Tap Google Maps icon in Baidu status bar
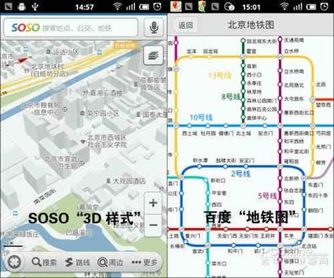Image resolution: width=334 pixels, height=278 pixels. tap(176, 6)
